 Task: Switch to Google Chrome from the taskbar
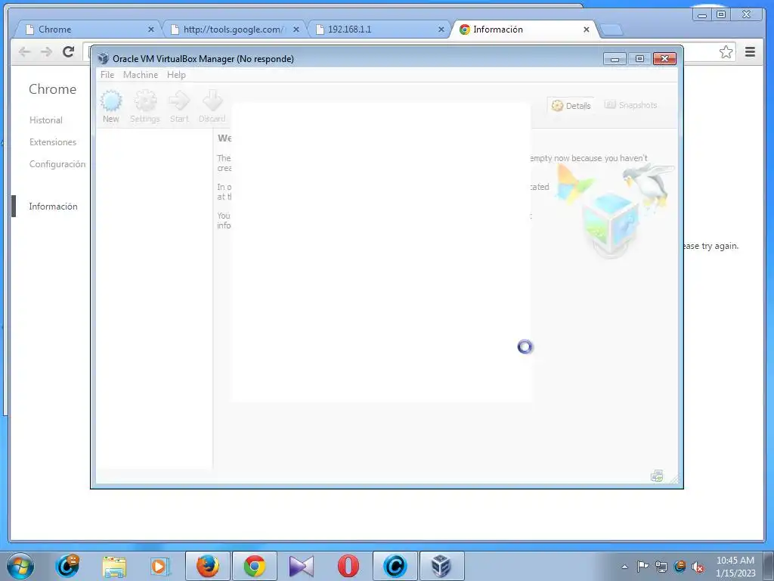tap(254, 566)
